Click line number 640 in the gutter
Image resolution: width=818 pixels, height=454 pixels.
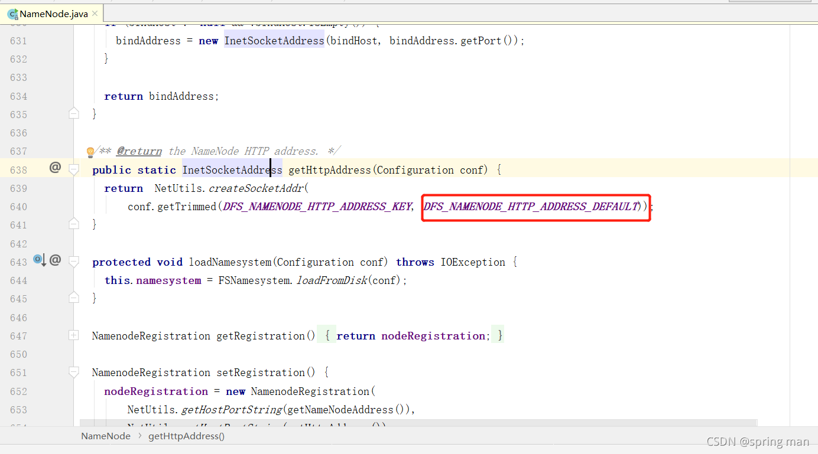18,207
